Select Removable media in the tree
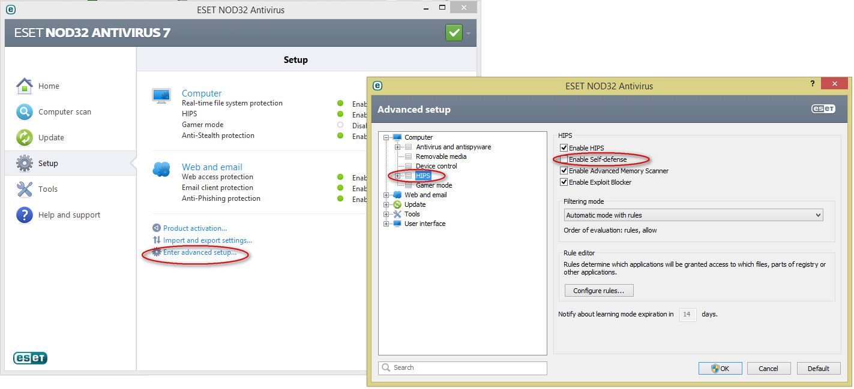Viewport: 854px width, 389px height. click(x=441, y=156)
